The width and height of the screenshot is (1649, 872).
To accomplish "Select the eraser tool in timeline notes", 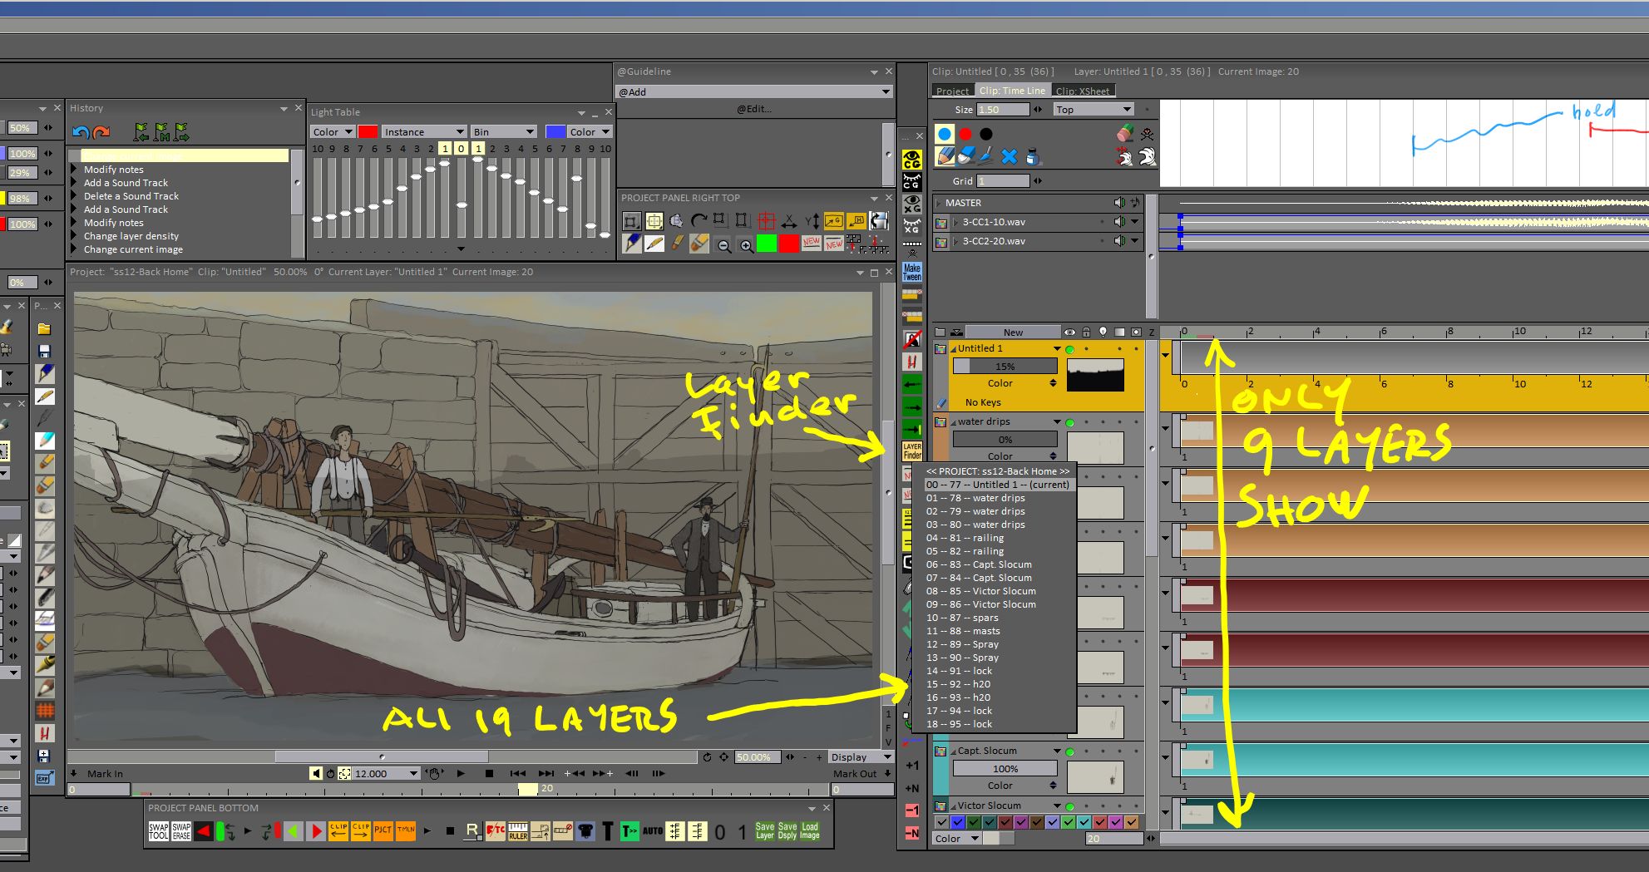I will (965, 156).
